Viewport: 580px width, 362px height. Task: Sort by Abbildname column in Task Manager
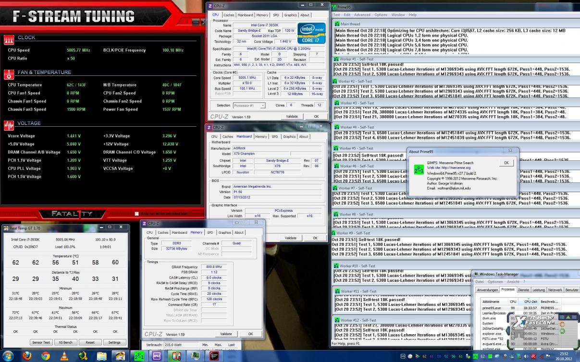494,302
